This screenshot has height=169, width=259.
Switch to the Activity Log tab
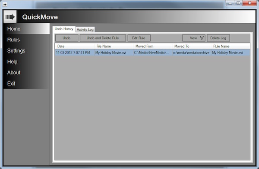coord(85,29)
